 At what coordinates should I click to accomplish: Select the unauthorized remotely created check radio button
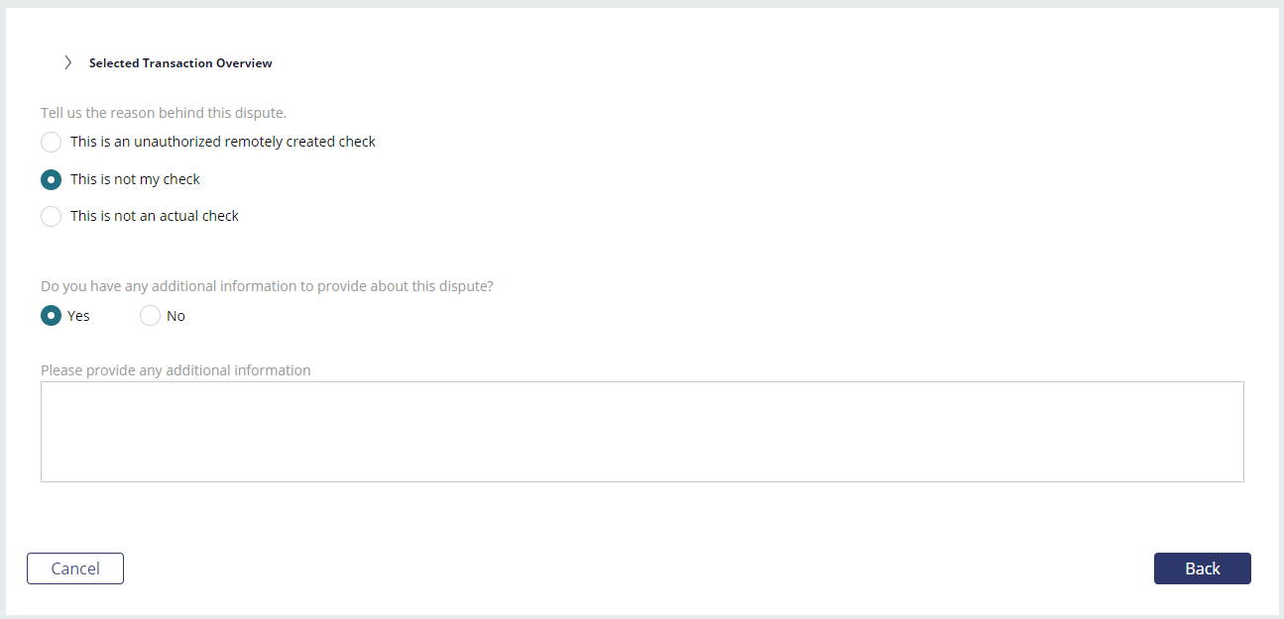tap(51, 142)
